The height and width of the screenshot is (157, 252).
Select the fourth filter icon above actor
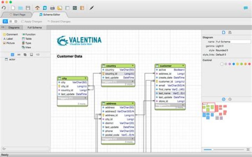coord(31,55)
